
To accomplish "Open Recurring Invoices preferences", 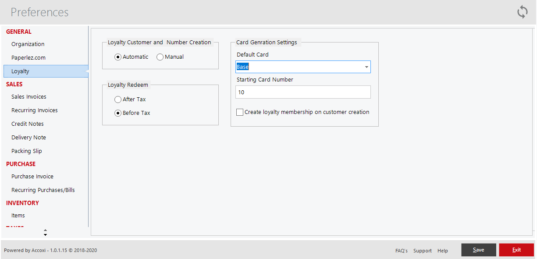I will click(35, 110).
